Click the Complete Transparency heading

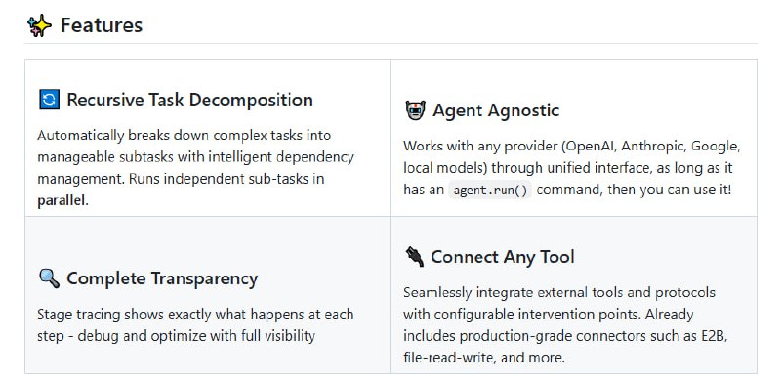(162, 278)
